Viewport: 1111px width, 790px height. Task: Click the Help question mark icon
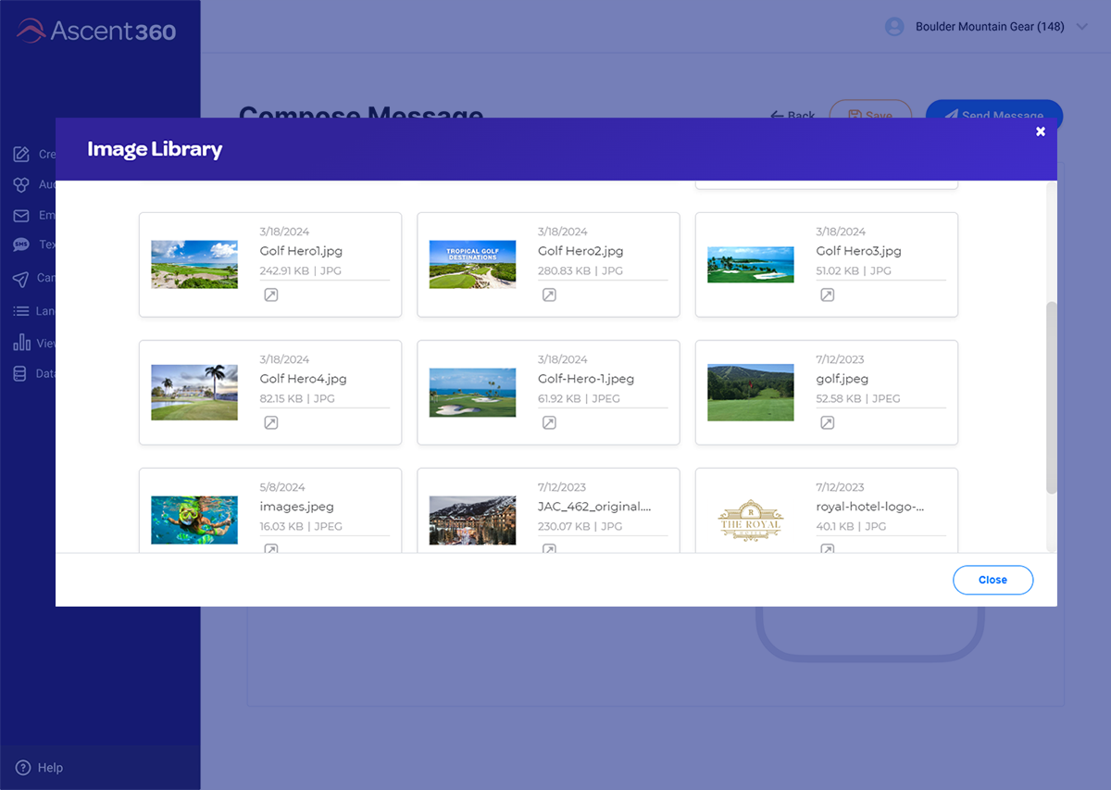[x=23, y=768]
